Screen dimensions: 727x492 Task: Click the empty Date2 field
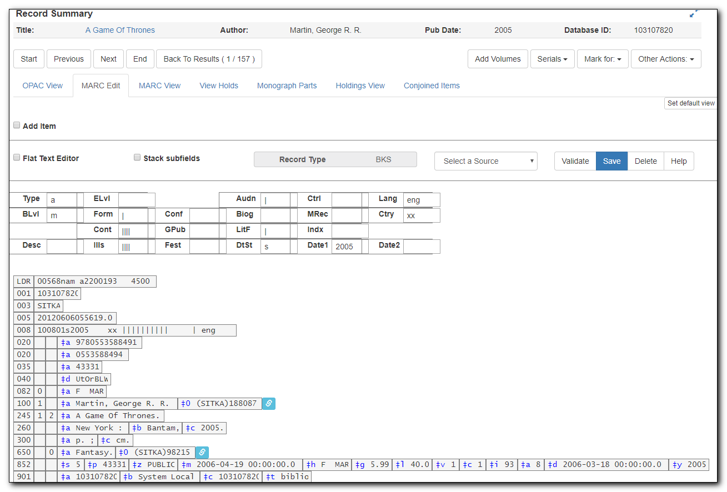click(422, 247)
